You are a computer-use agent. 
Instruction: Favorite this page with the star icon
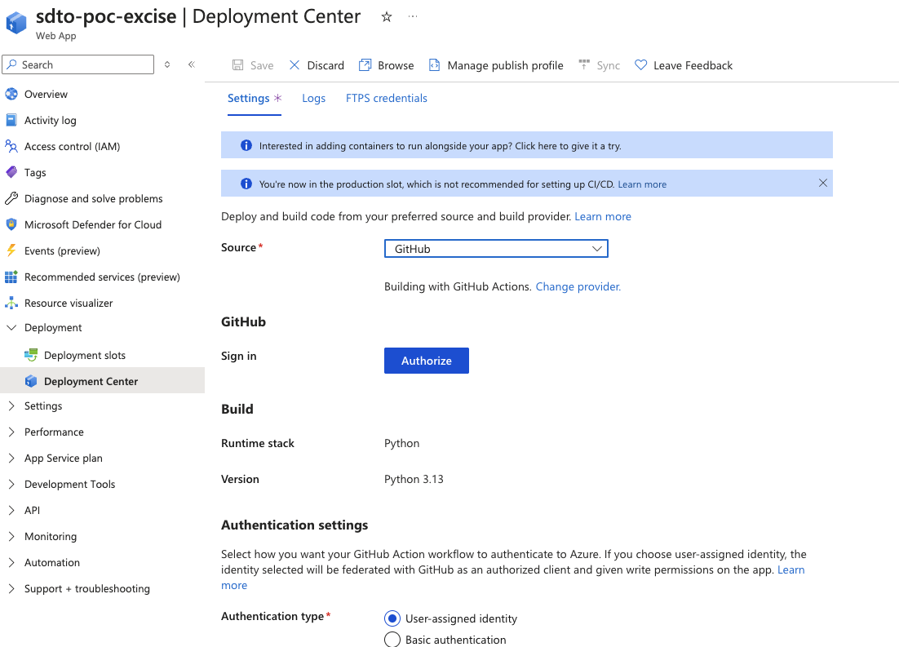pyautogui.click(x=387, y=16)
